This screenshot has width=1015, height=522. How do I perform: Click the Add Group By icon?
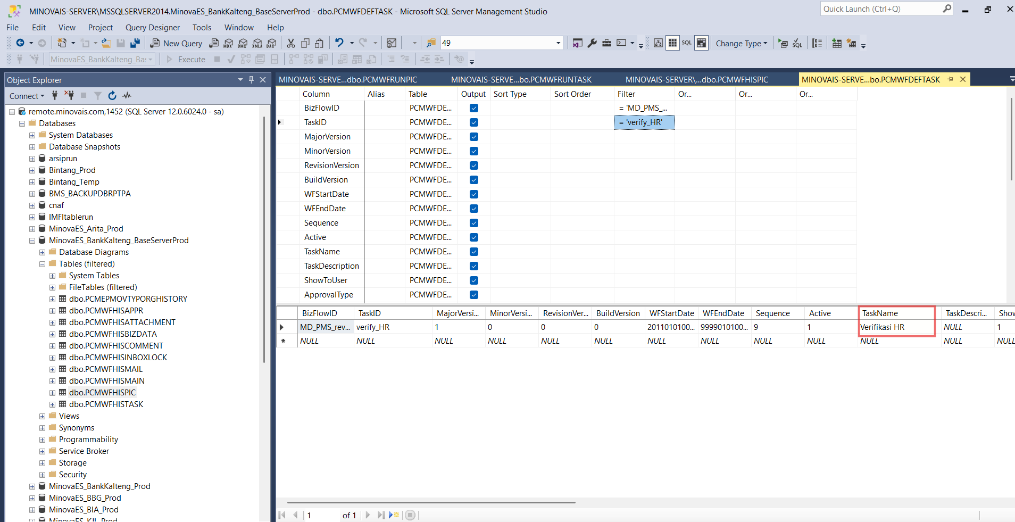click(817, 44)
